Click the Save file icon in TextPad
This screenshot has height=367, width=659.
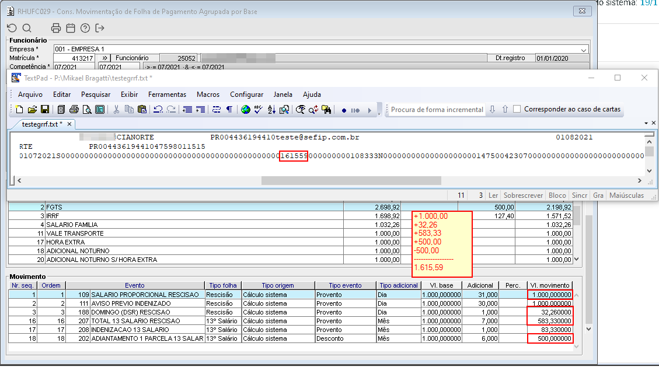[44, 110]
